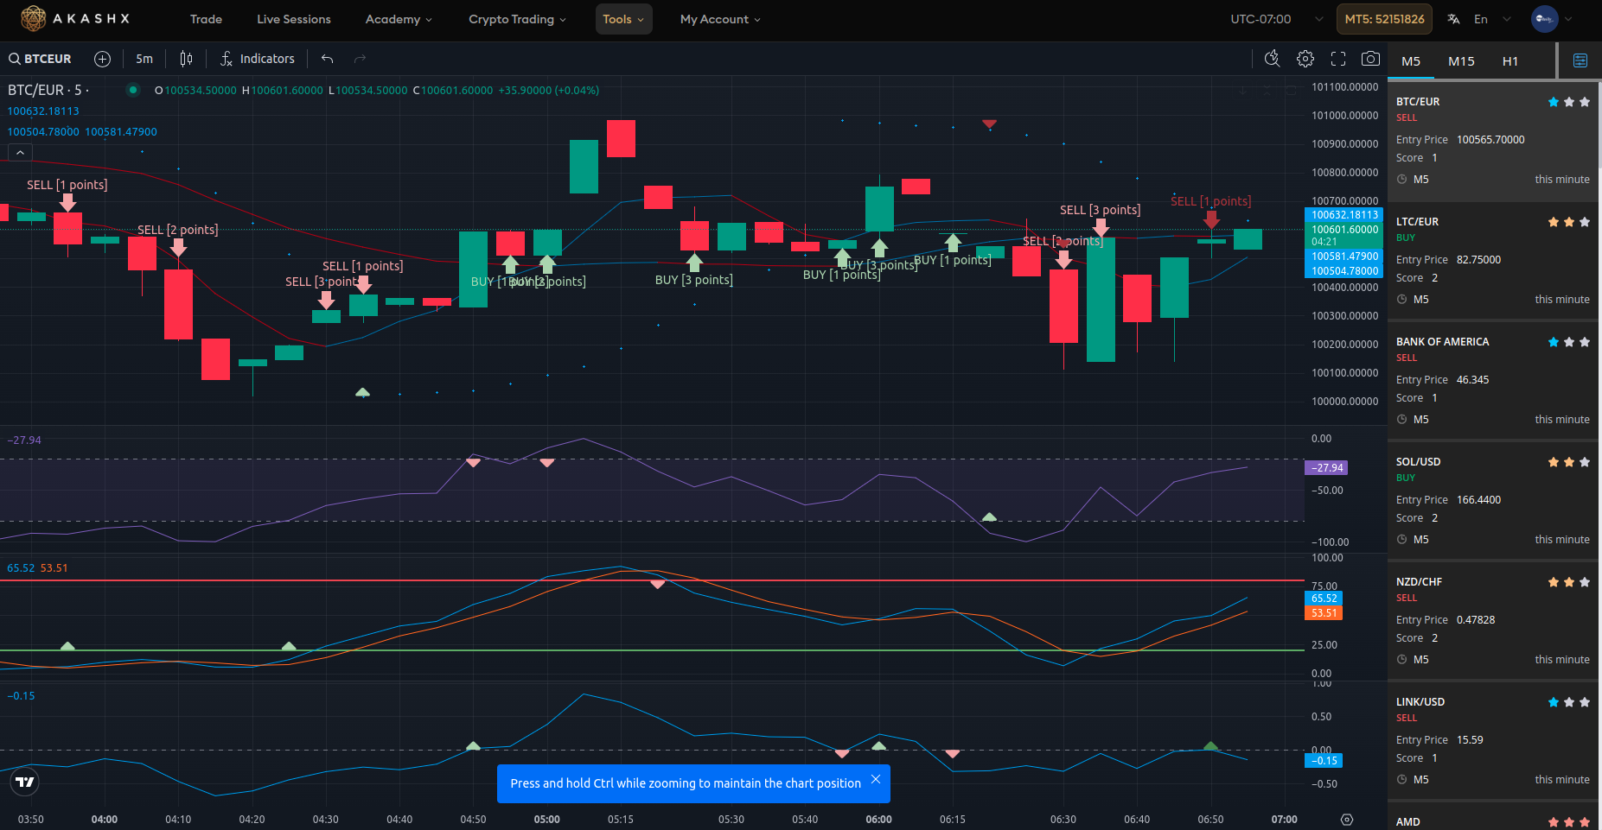The image size is (1602, 830).
Task: Toggle the first star on BTC/EUR signal
Action: [1554, 102]
